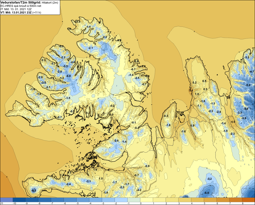255x205 pixels.
Task: Click the temperature value '-0.5' on the map
Action: (72, 111)
